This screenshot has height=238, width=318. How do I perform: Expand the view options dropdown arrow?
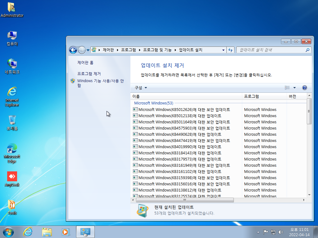tap(294, 88)
